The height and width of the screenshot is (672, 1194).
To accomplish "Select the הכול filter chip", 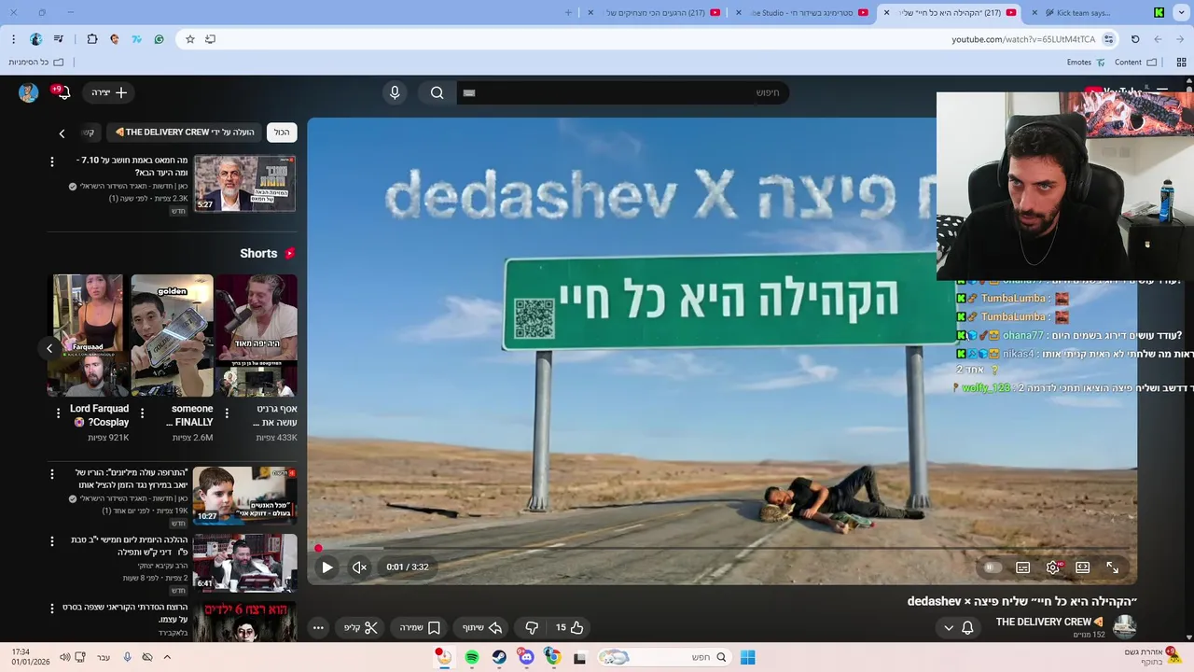I will point(282,133).
